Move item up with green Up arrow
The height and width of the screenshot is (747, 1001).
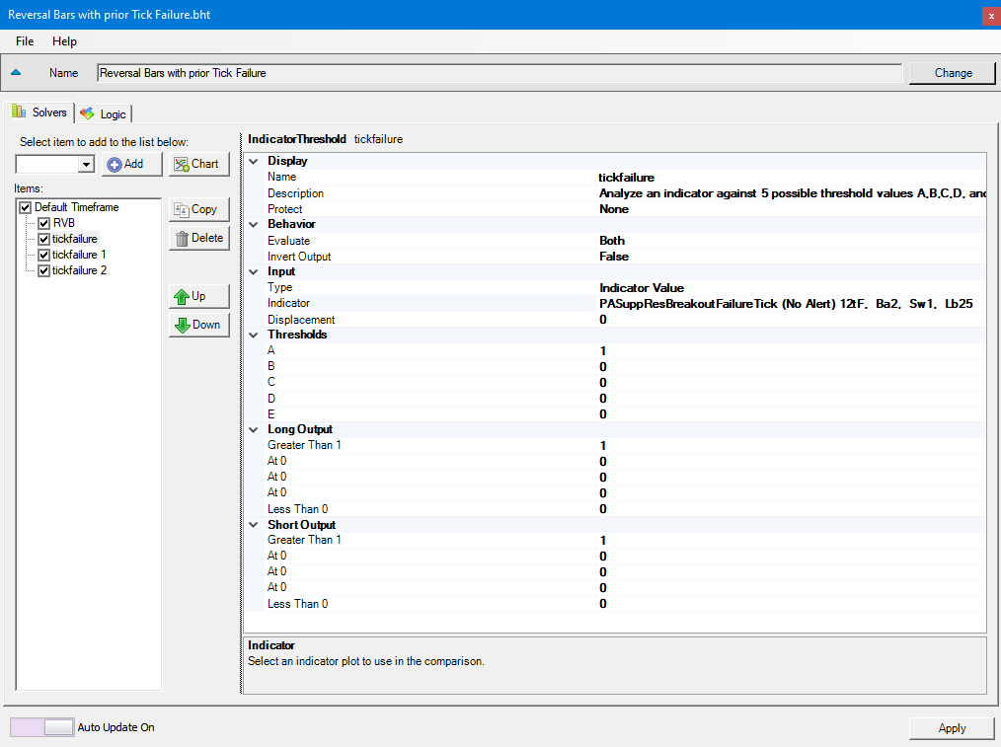pyautogui.click(x=199, y=296)
